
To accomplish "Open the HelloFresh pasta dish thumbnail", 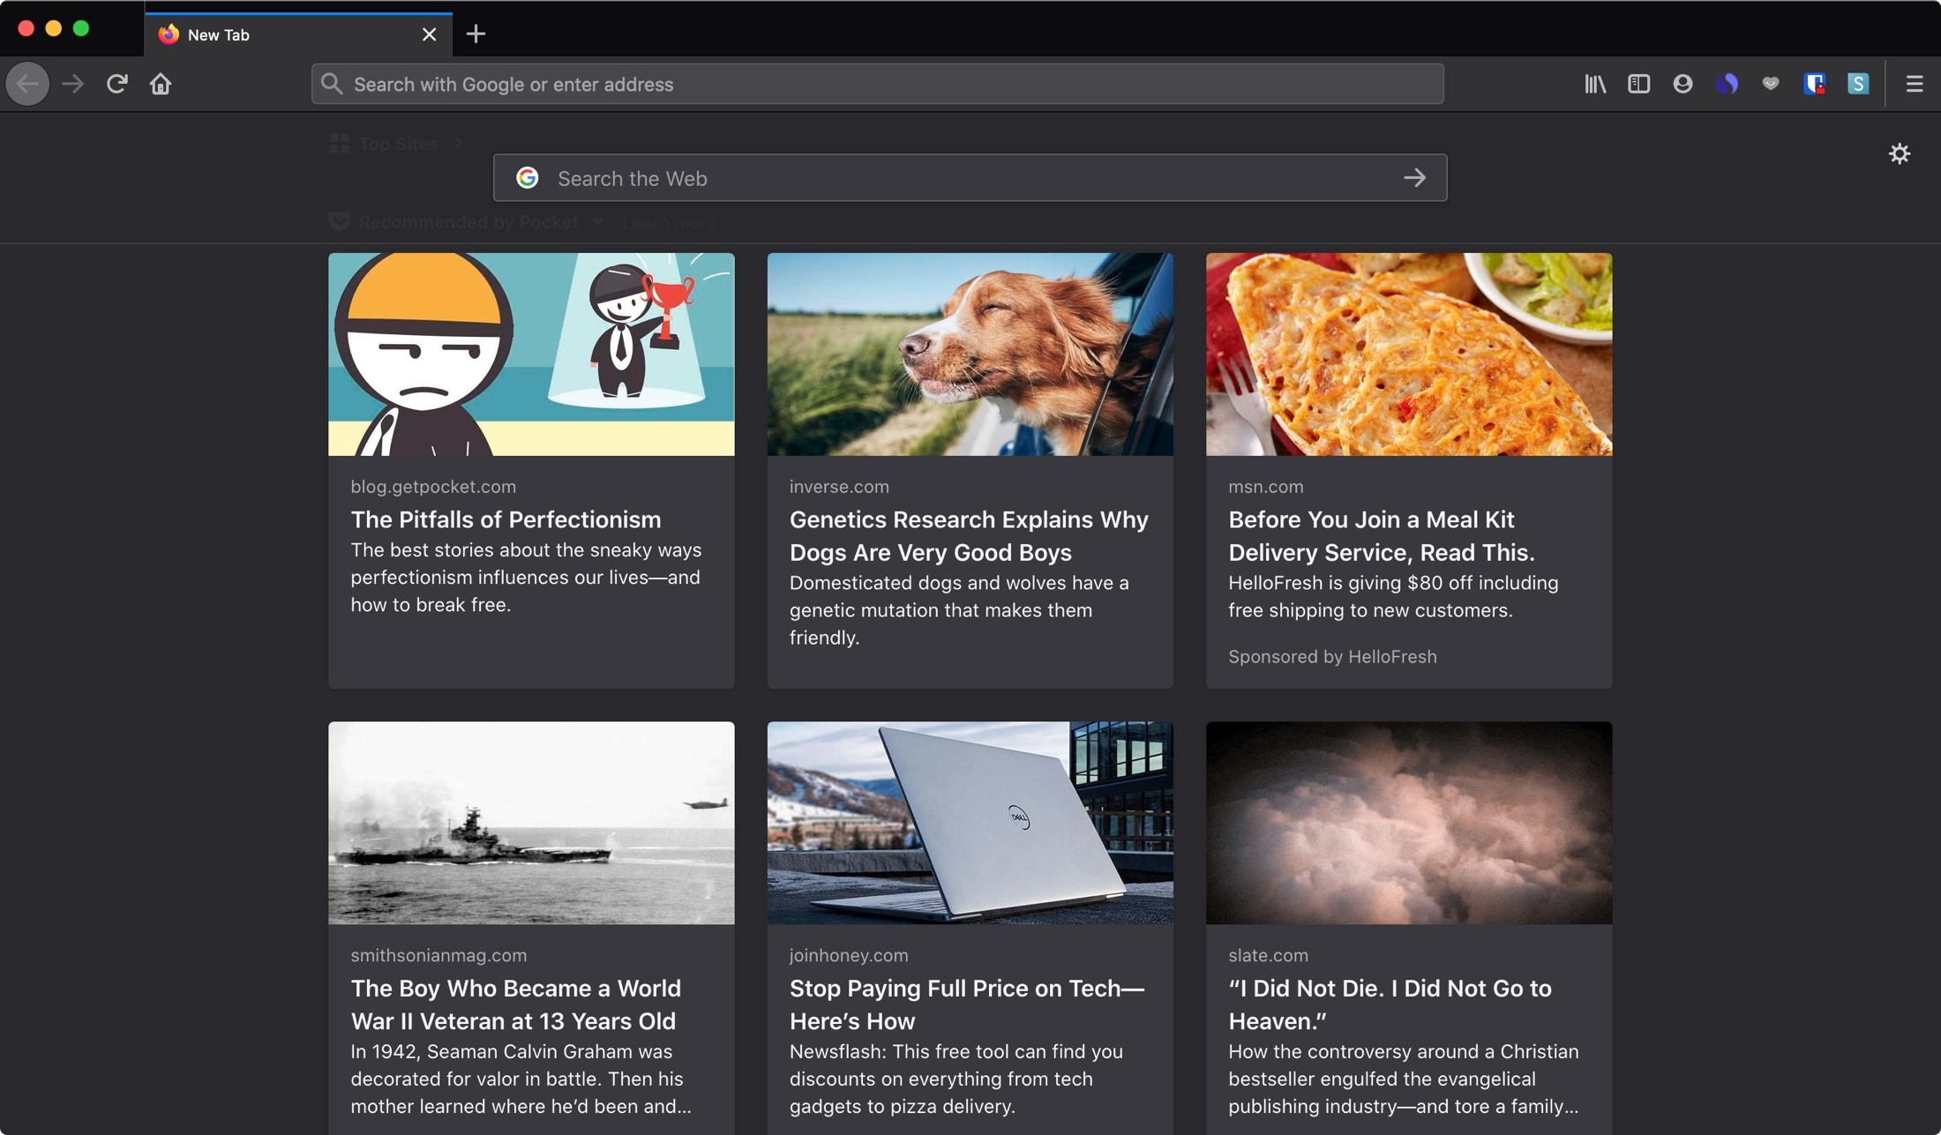I will pyautogui.click(x=1409, y=355).
